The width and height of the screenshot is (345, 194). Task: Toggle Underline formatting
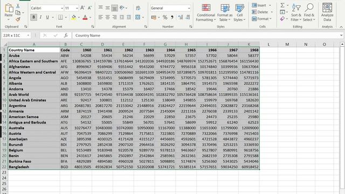click(x=47, y=17)
